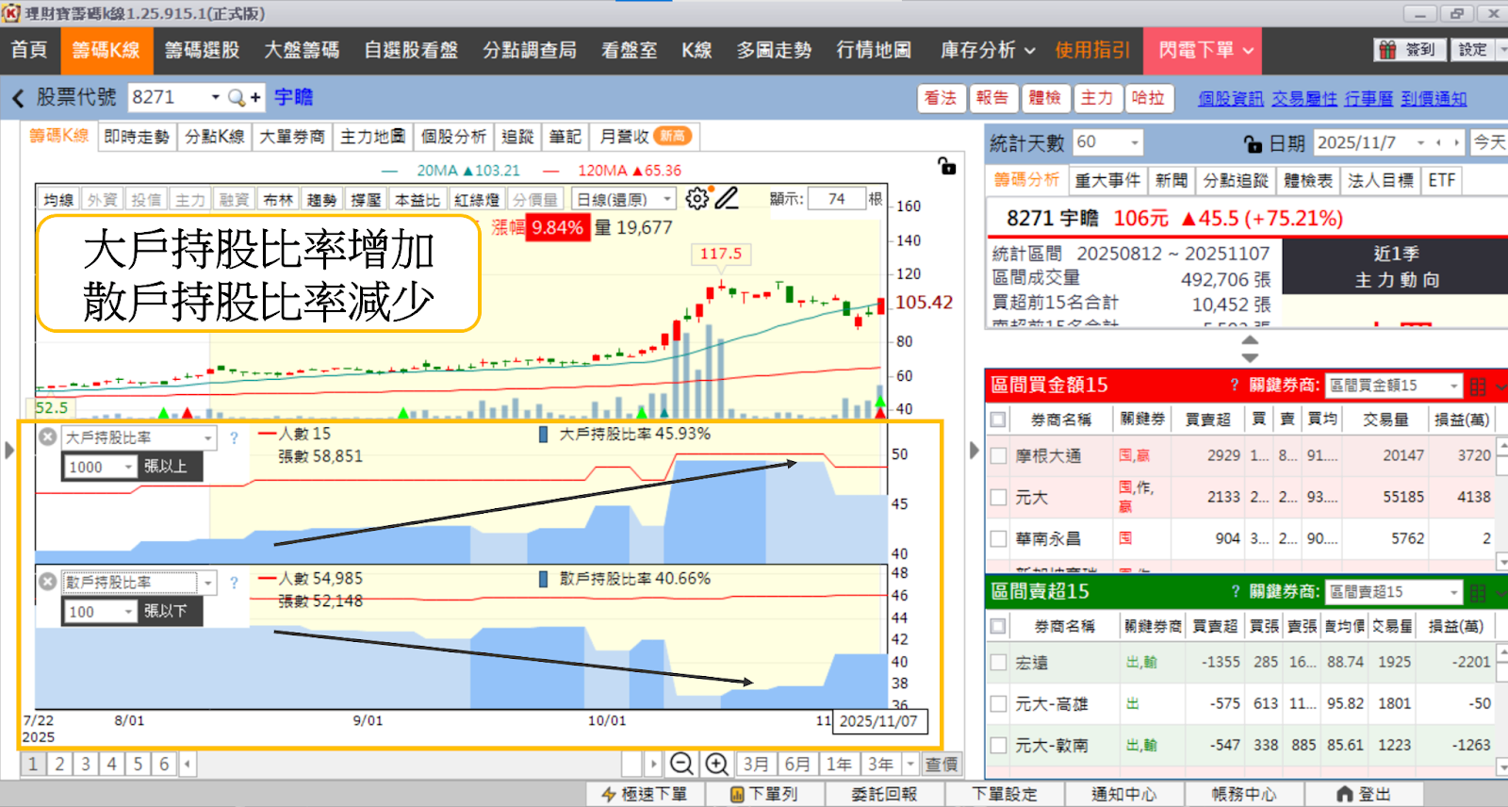Go to next date with right arrow

pos(1457,142)
